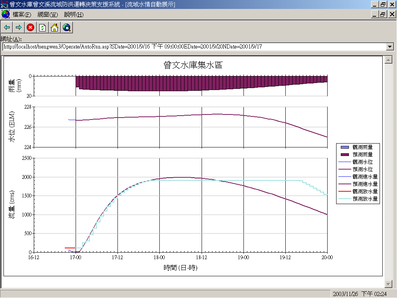397x298 pixels.
Task: Click the 16-12 time axis tick label
Action: coord(34,258)
